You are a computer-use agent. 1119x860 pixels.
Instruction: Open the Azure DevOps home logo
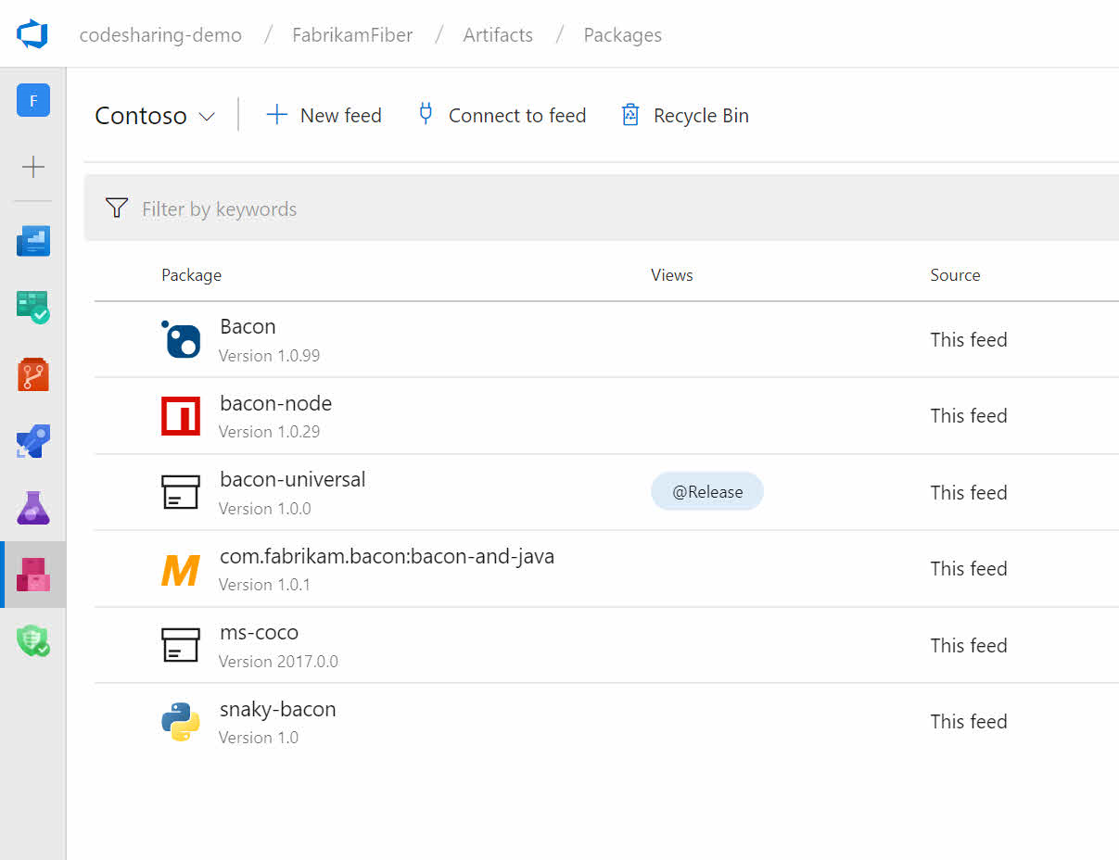(33, 33)
